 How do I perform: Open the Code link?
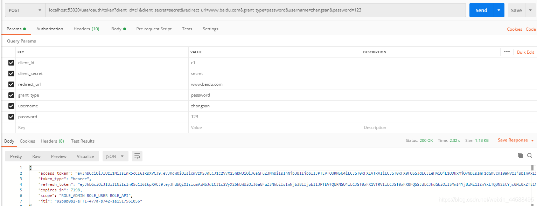tap(531, 29)
